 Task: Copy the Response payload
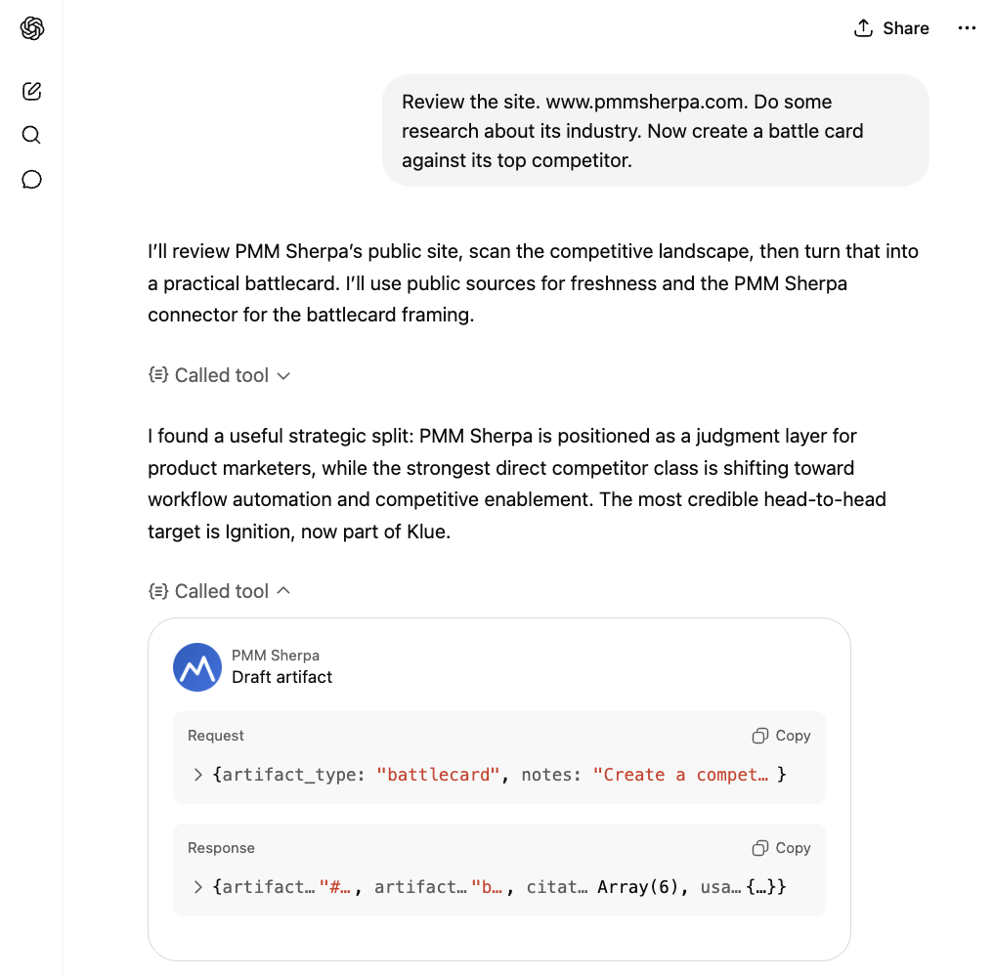click(x=781, y=848)
